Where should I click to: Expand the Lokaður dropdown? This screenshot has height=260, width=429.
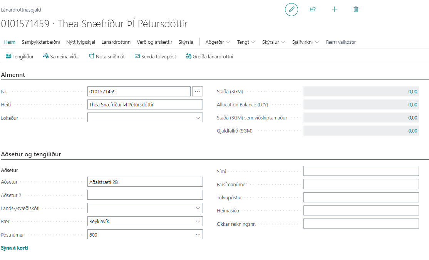coord(198,118)
